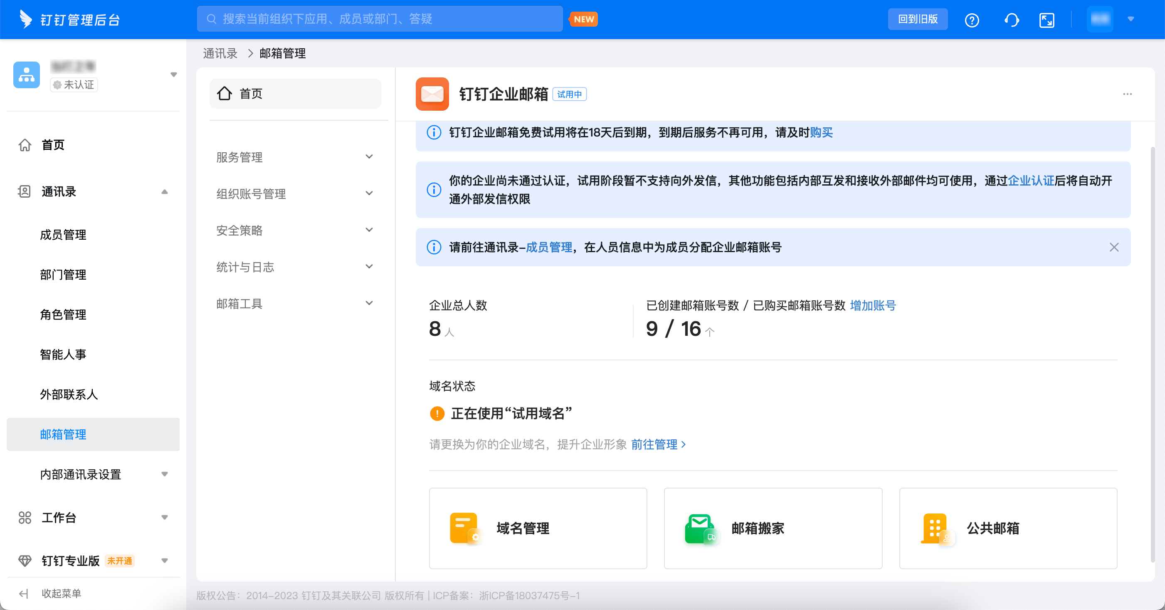
Task: Open the 公共邮箱 card
Action: pos(1008,528)
